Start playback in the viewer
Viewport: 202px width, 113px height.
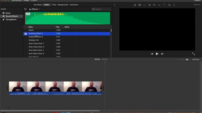[x=157, y=54]
